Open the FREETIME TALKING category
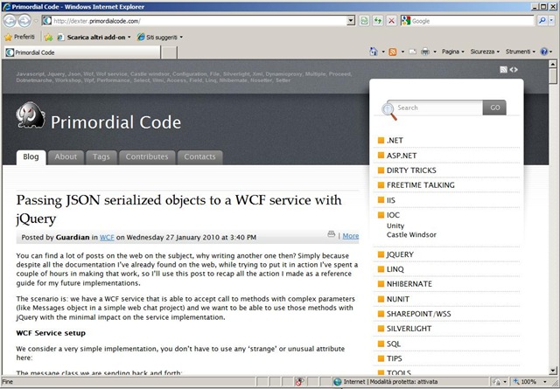Image resolution: width=560 pixels, height=389 pixels. tap(420, 184)
